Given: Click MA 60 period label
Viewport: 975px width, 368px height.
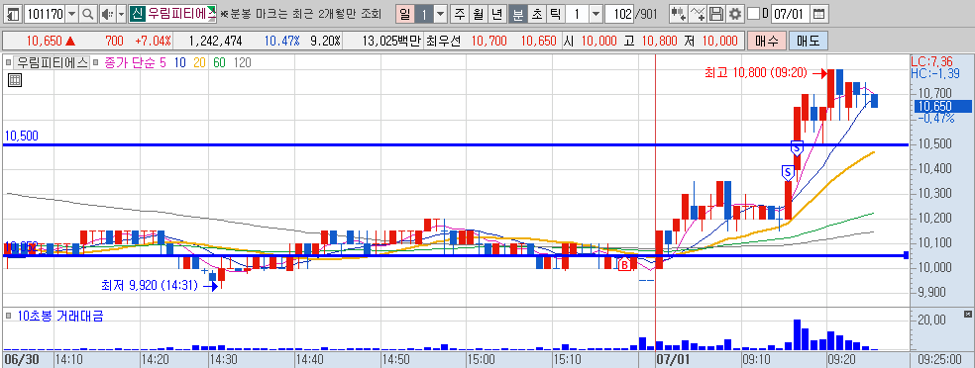Looking at the screenshot, I should tap(219, 62).
